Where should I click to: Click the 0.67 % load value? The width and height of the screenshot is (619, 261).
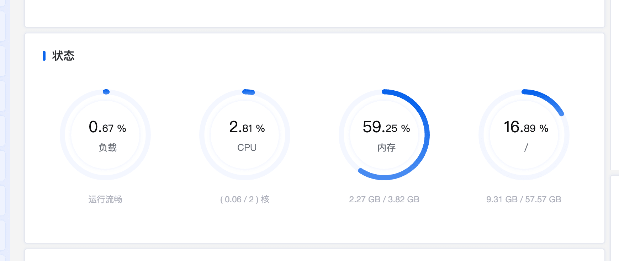[x=107, y=127]
